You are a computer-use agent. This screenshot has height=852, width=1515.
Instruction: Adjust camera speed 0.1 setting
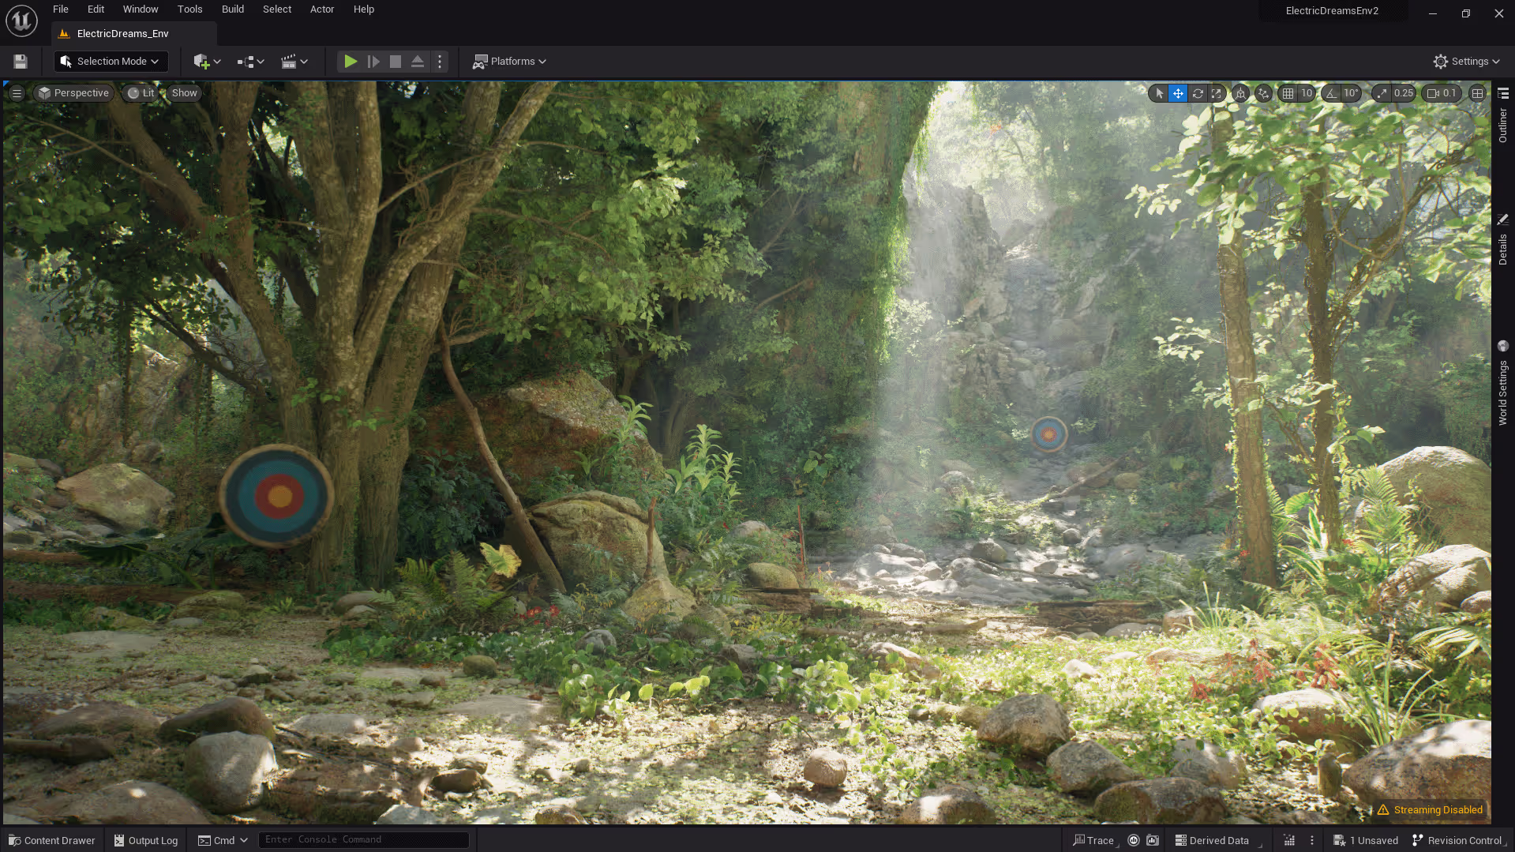(1442, 93)
